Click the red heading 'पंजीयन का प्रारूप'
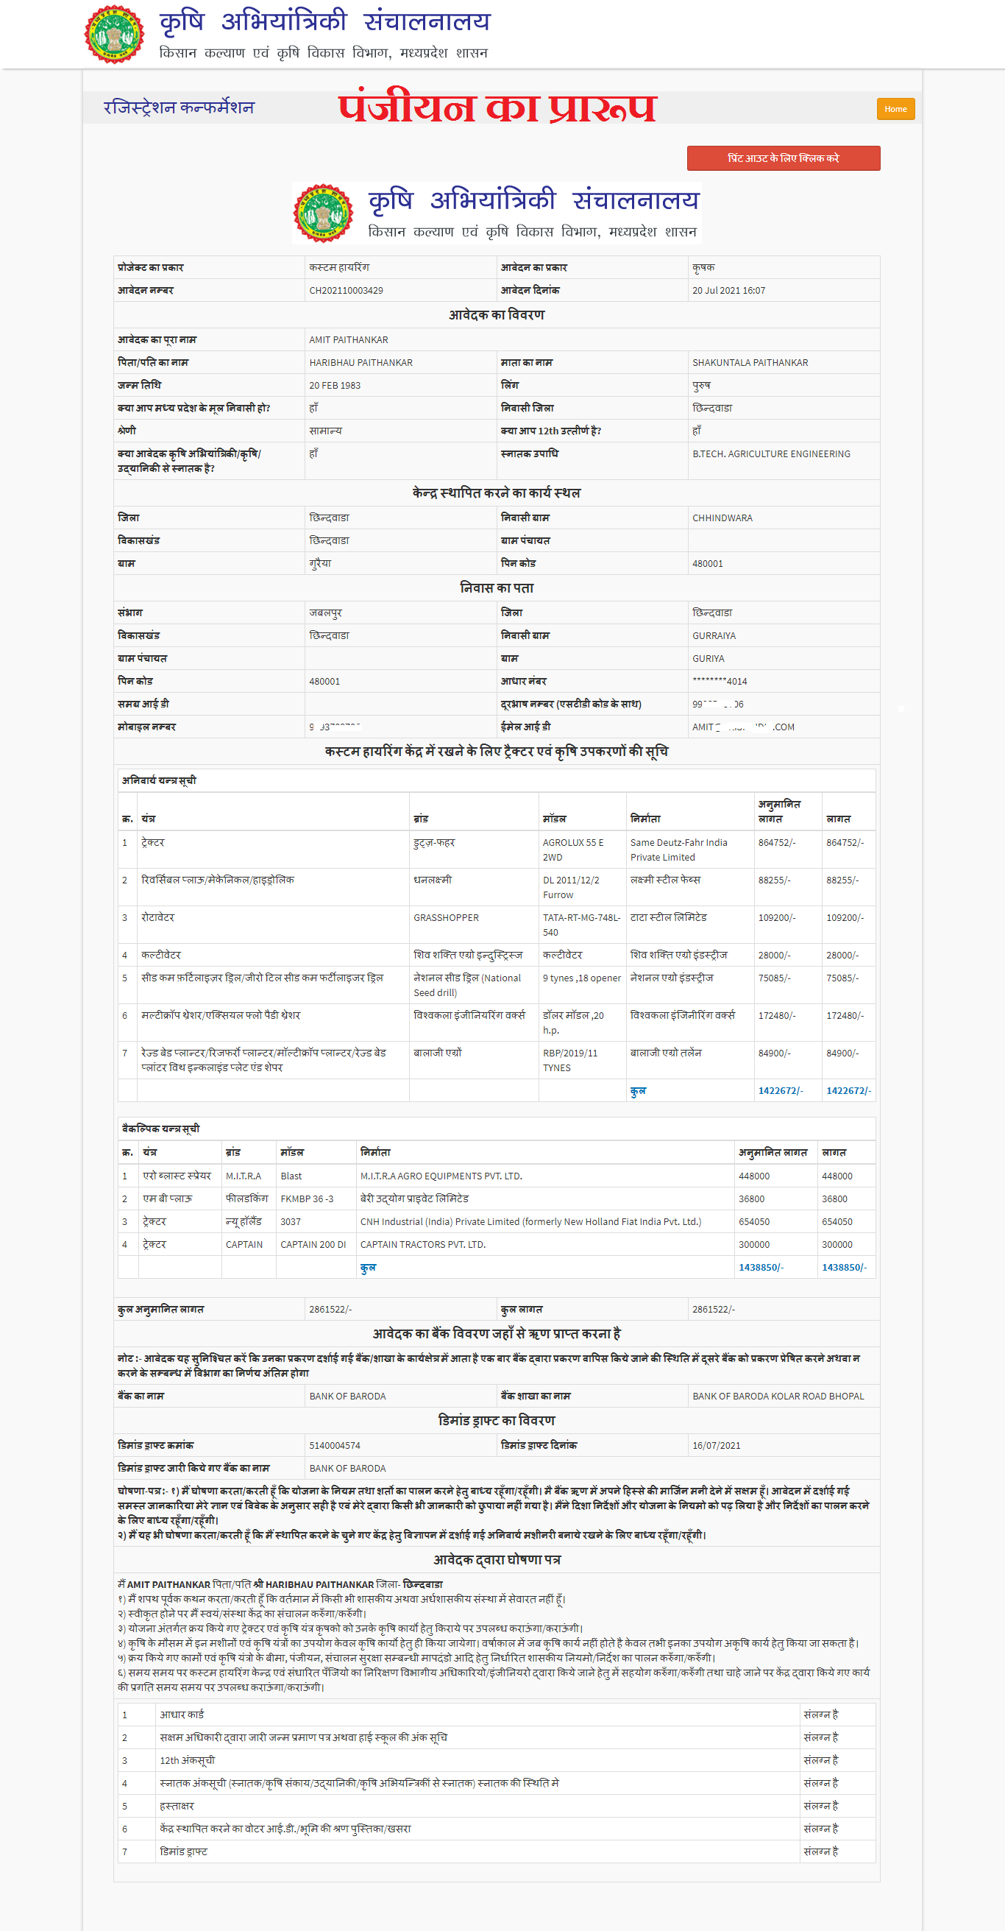Viewport: 1005px width, 1931px height. pos(497,108)
